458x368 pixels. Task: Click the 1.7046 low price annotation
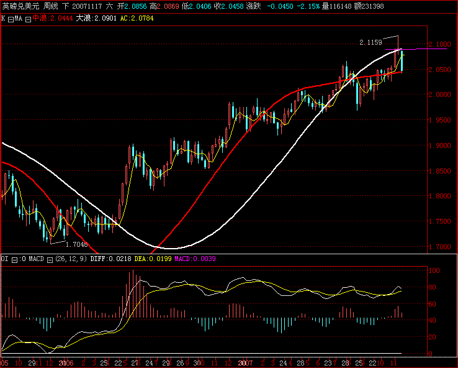click(76, 245)
